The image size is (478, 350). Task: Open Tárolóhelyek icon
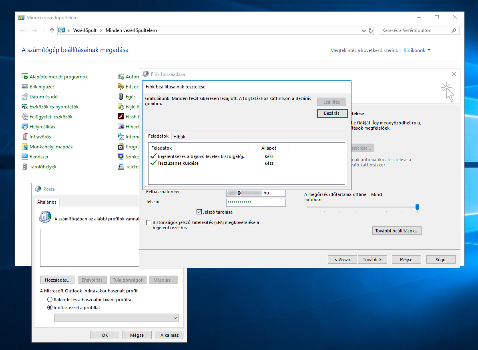pos(25,167)
